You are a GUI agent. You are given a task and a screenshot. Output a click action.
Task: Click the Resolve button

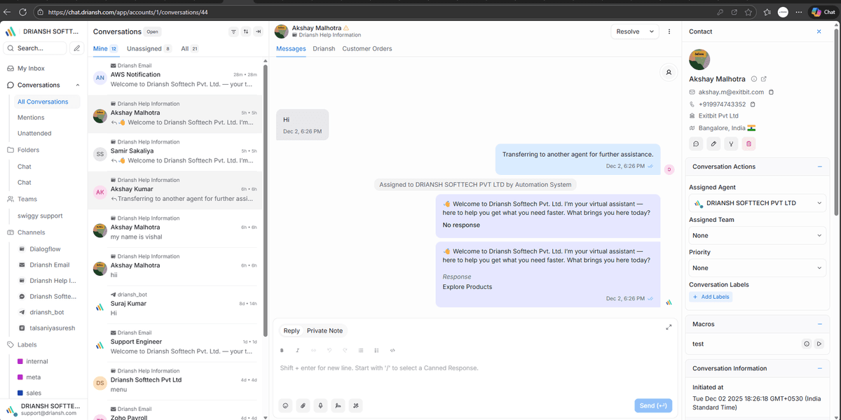click(x=627, y=31)
